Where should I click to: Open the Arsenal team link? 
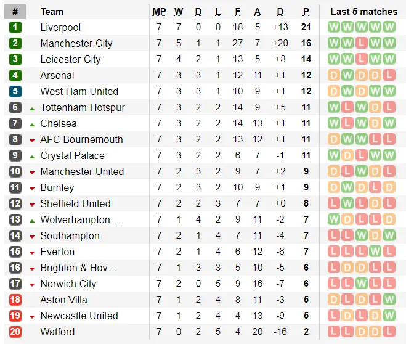click(57, 75)
